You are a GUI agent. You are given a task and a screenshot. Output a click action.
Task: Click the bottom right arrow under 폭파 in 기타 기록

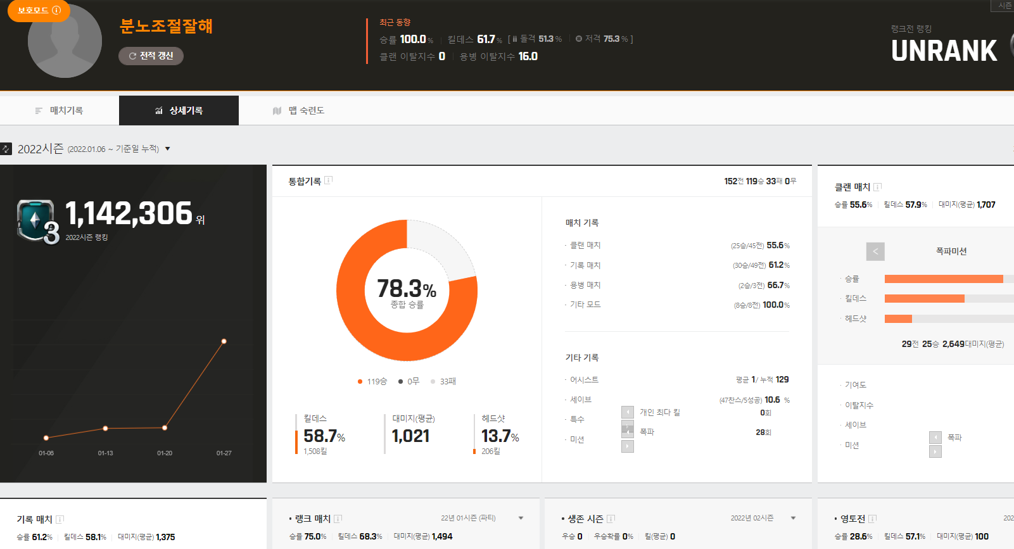tap(628, 446)
